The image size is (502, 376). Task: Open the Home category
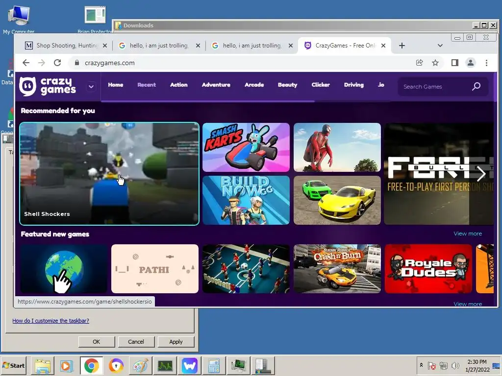click(x=116, y=85)
